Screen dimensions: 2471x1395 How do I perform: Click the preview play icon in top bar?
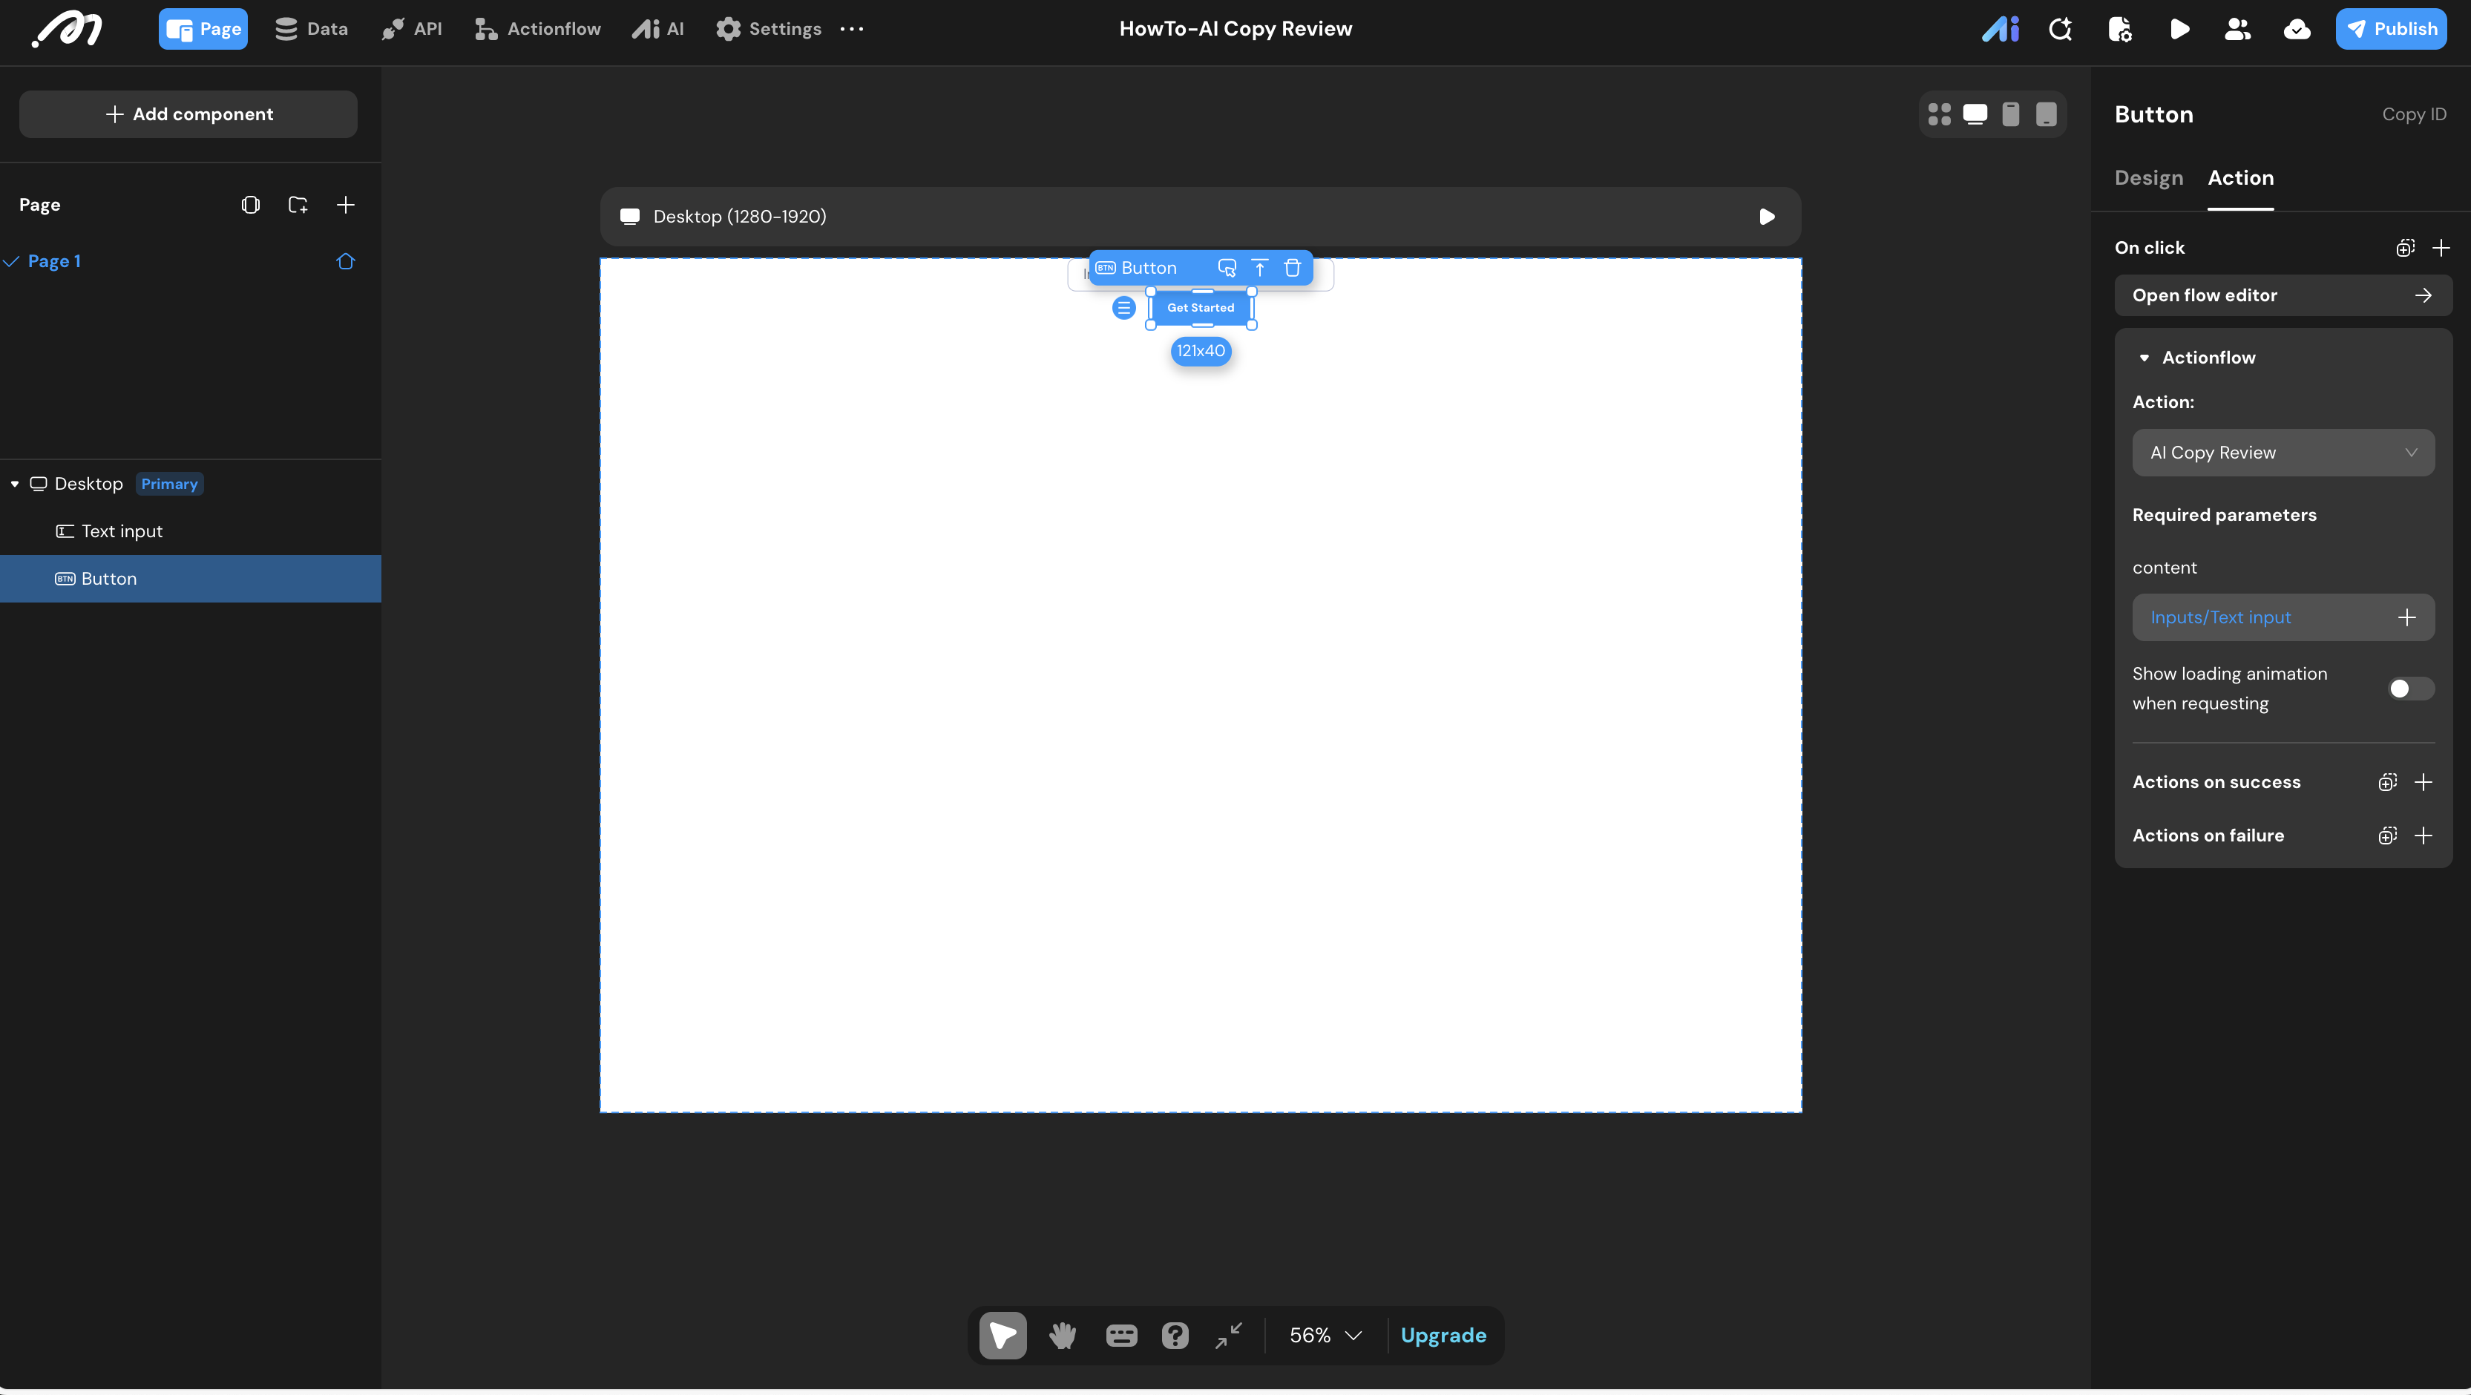point(2179,29)
